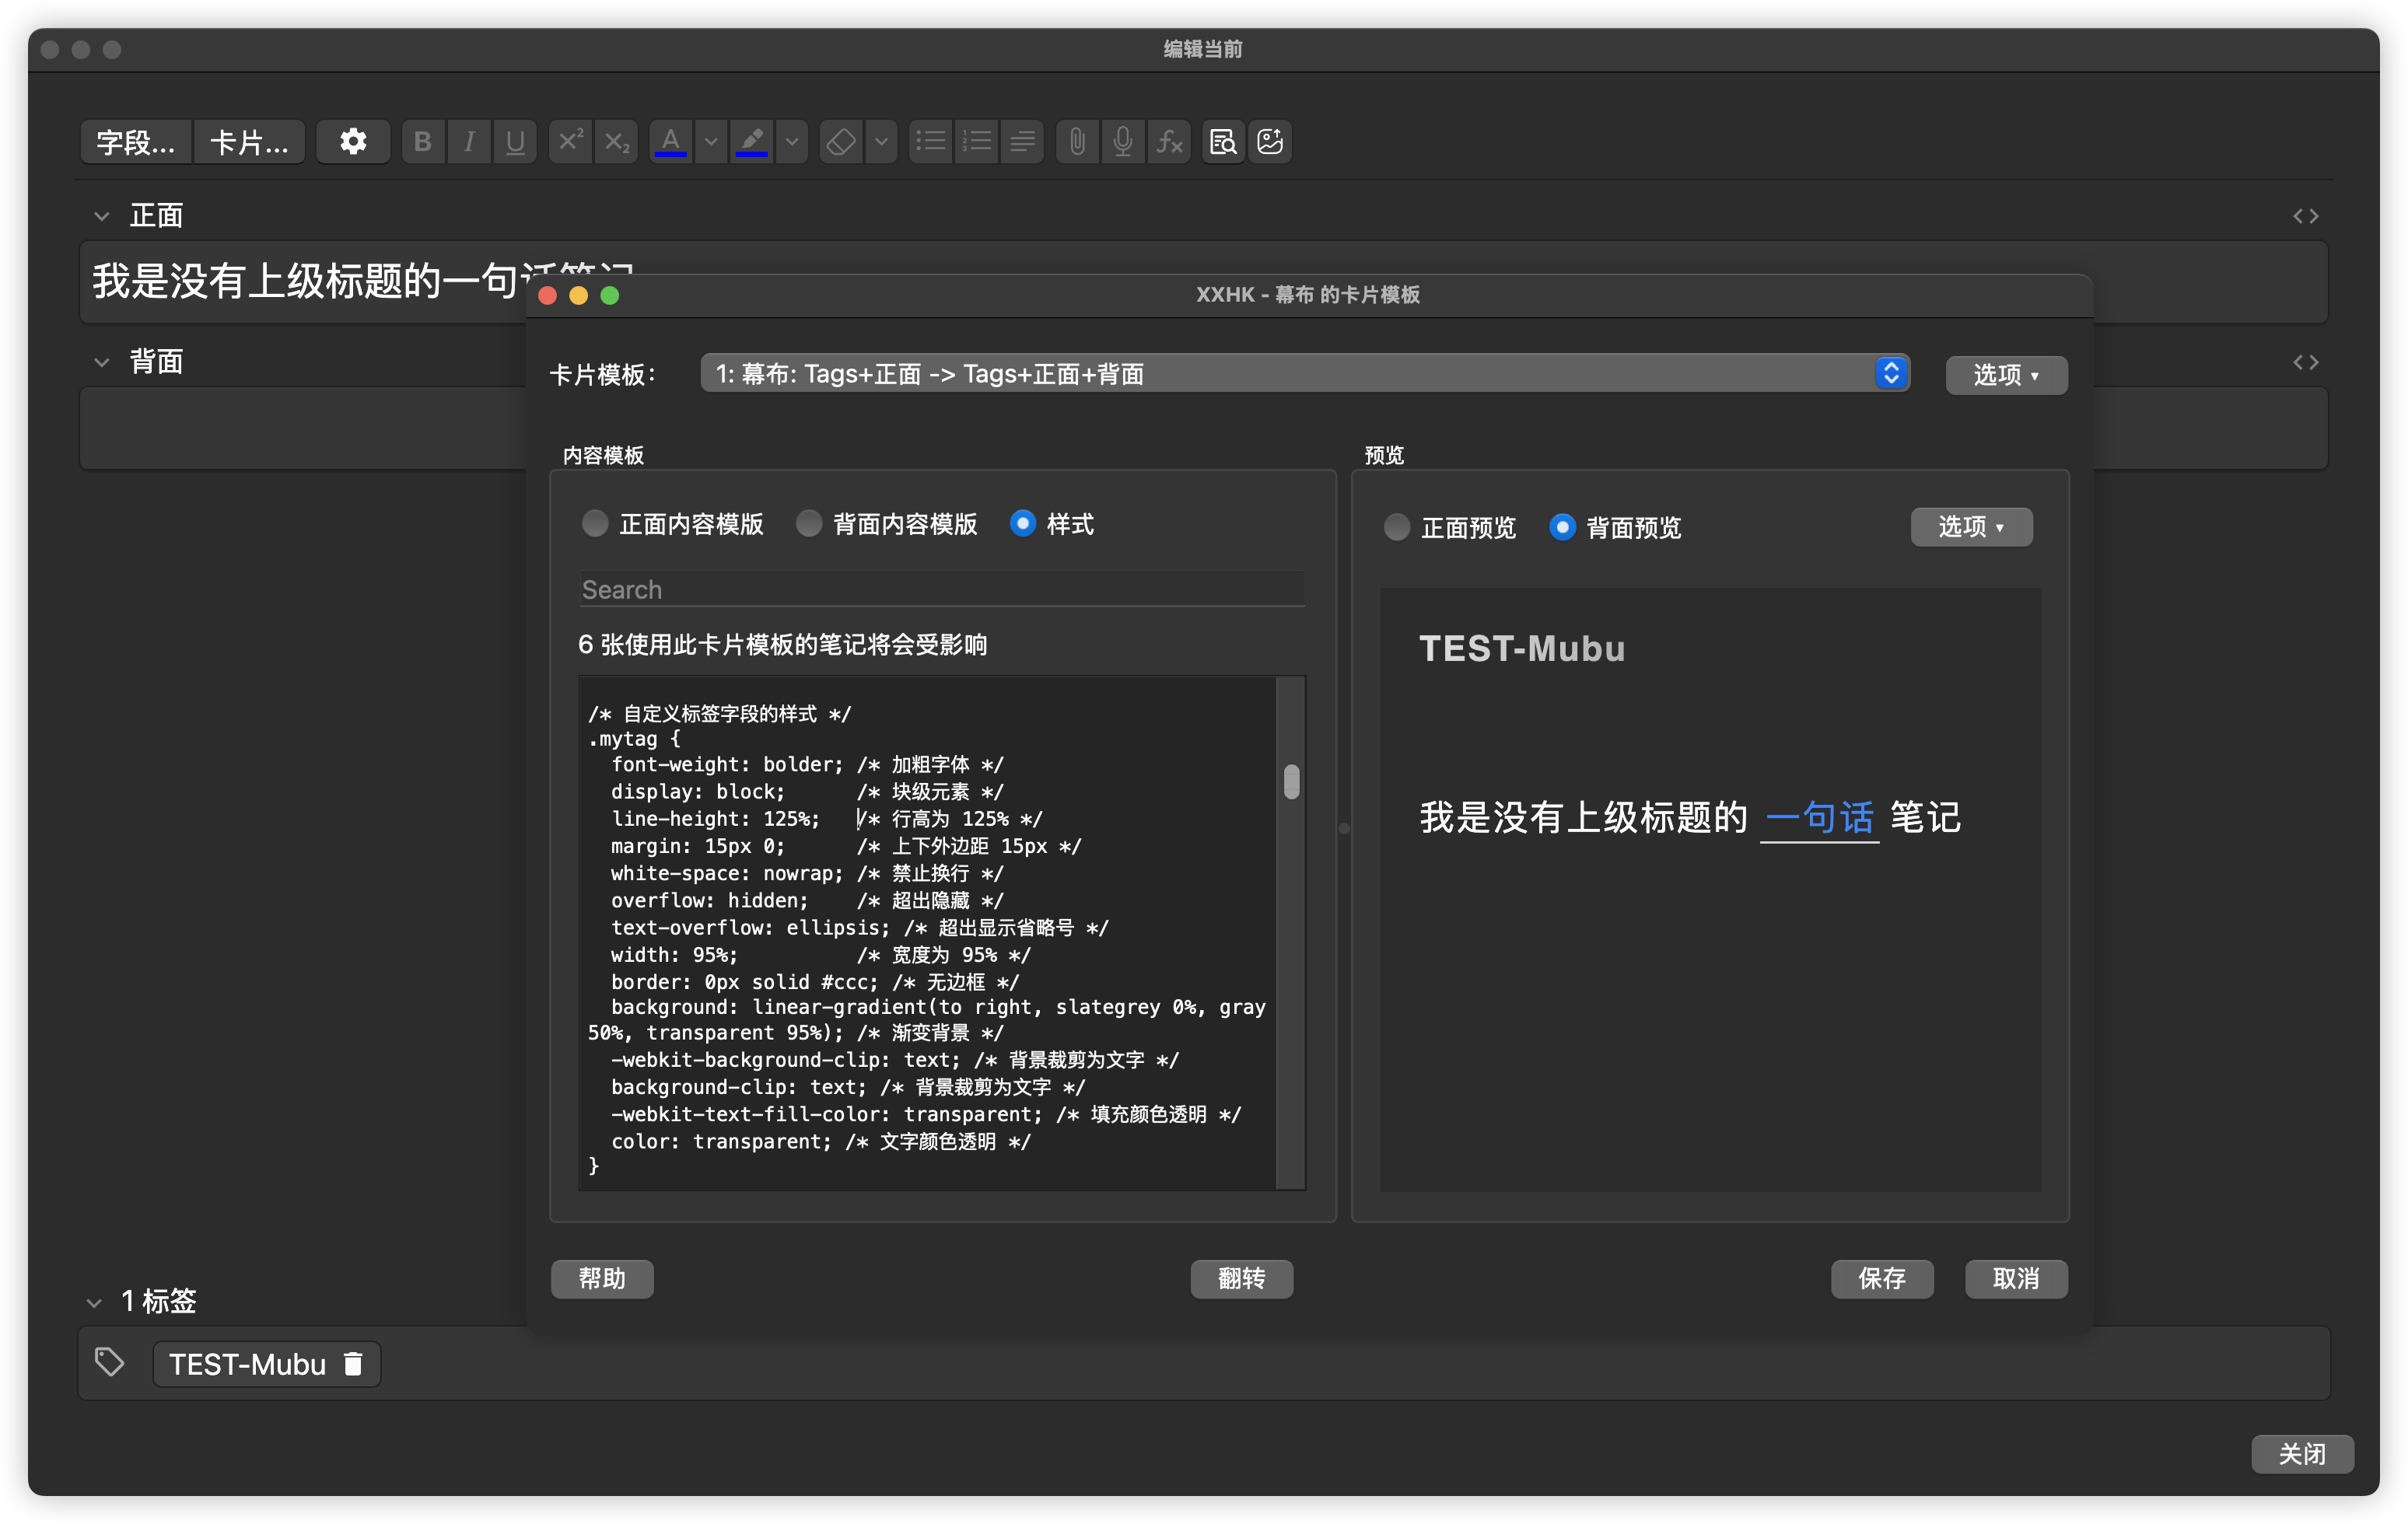Click the 一句话 link in preview

coord(1819,818)
